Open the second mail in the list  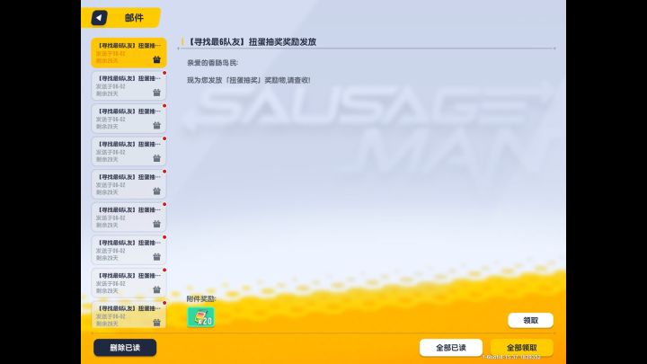tap(129, 86)
